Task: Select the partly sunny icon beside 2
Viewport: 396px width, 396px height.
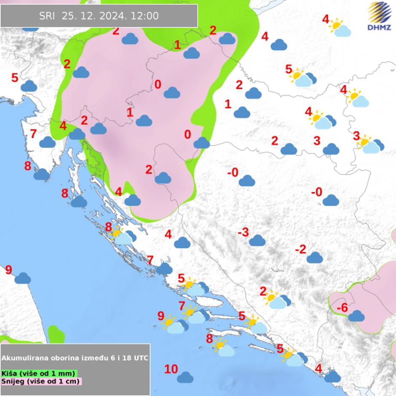Action: (278, 300)
